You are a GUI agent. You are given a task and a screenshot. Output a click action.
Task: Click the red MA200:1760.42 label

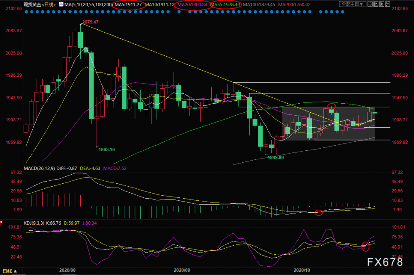click(294, 5)
